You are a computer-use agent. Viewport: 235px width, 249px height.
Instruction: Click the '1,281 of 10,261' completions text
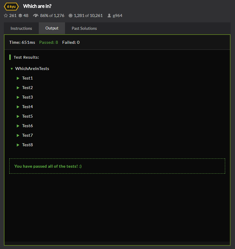point(88,15)
